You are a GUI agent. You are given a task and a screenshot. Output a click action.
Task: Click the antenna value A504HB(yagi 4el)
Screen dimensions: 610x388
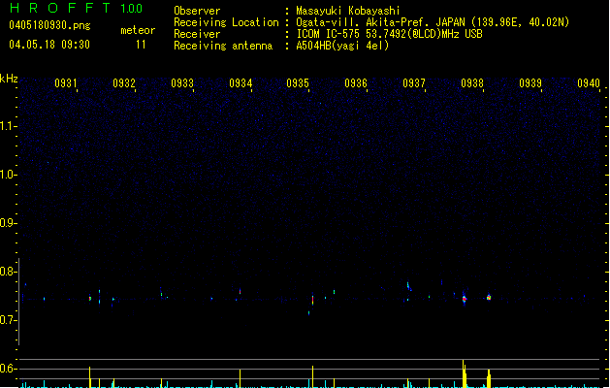coord(342,46)
